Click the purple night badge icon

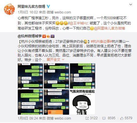pyautogui.click(x=53, y=36)
